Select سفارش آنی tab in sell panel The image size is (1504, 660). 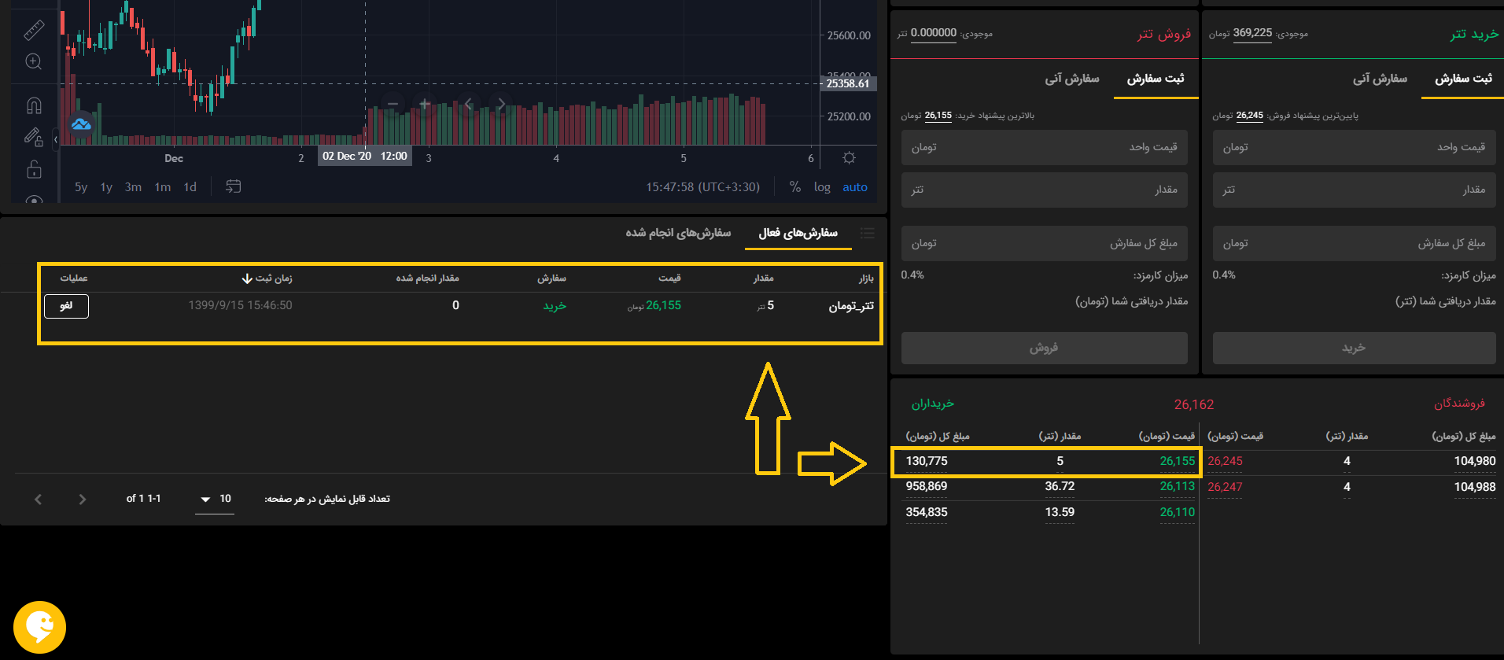coord(1071,79)
